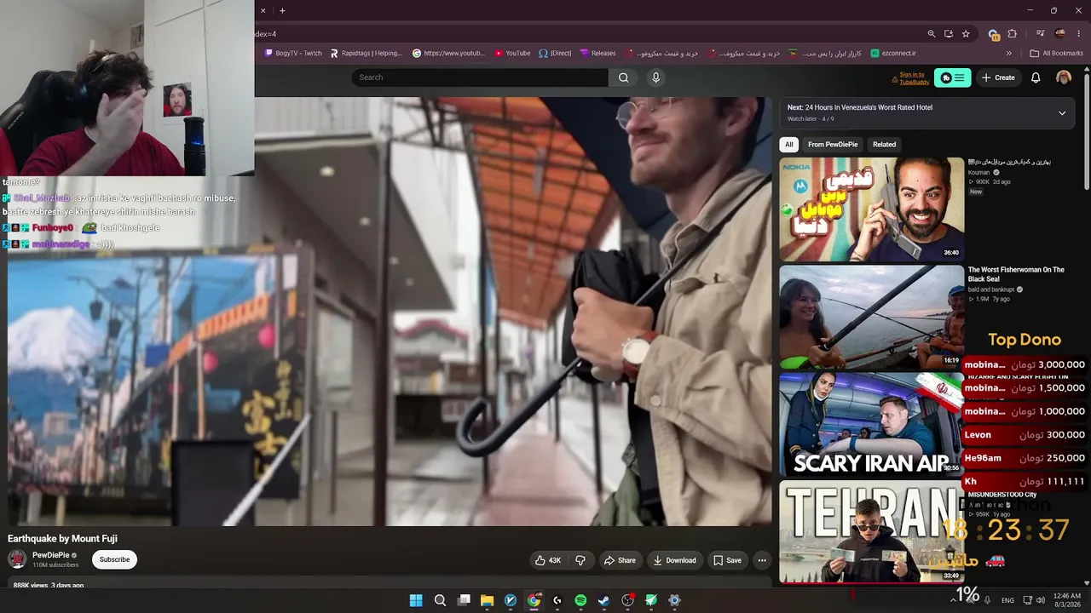Open Steam from the taskbar
Image resolution: width=1091 pixels, height=613 pixels.
603,600
